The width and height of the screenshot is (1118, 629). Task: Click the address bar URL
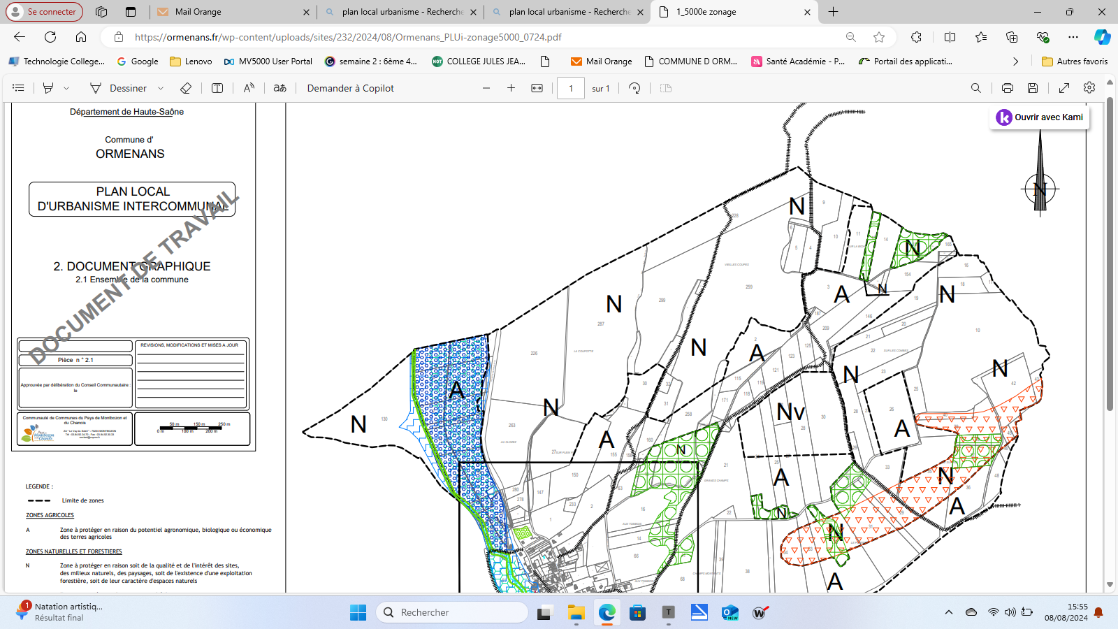pyautogui.click(x=348, y=37)
